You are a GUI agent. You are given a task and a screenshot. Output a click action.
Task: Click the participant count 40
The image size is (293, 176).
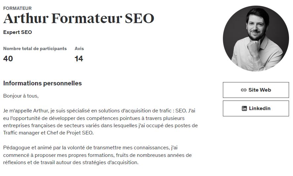(8, 59)
